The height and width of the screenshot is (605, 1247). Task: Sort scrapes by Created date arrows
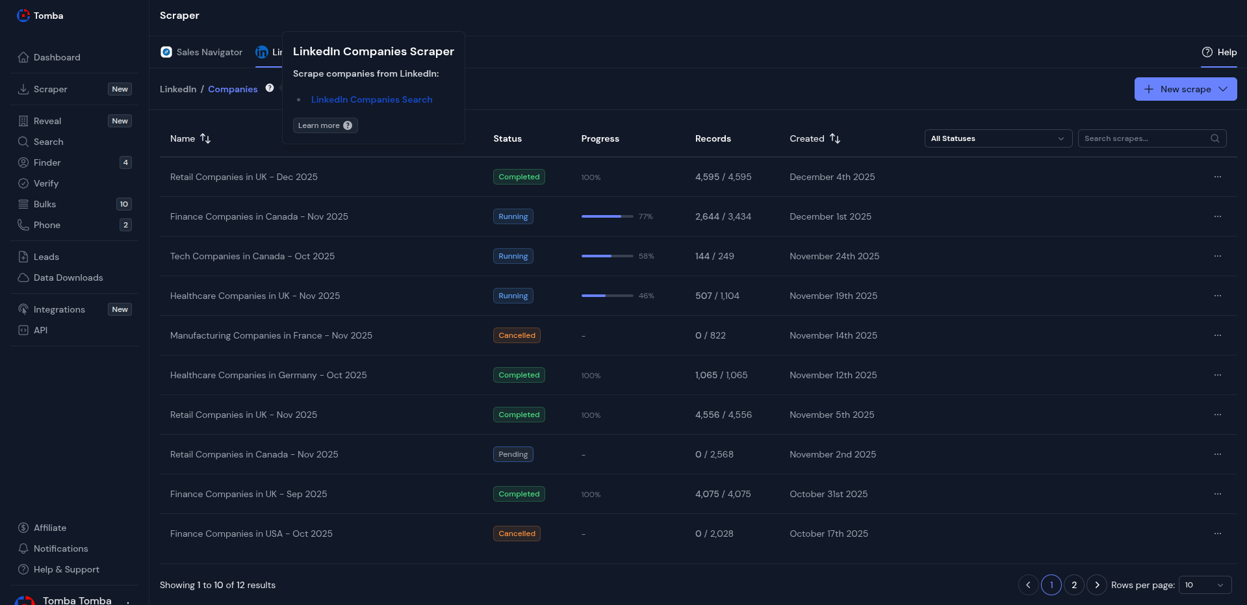click(835, 138)
